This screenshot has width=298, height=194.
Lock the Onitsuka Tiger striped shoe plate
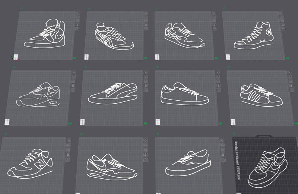click(x=146, y=25)
